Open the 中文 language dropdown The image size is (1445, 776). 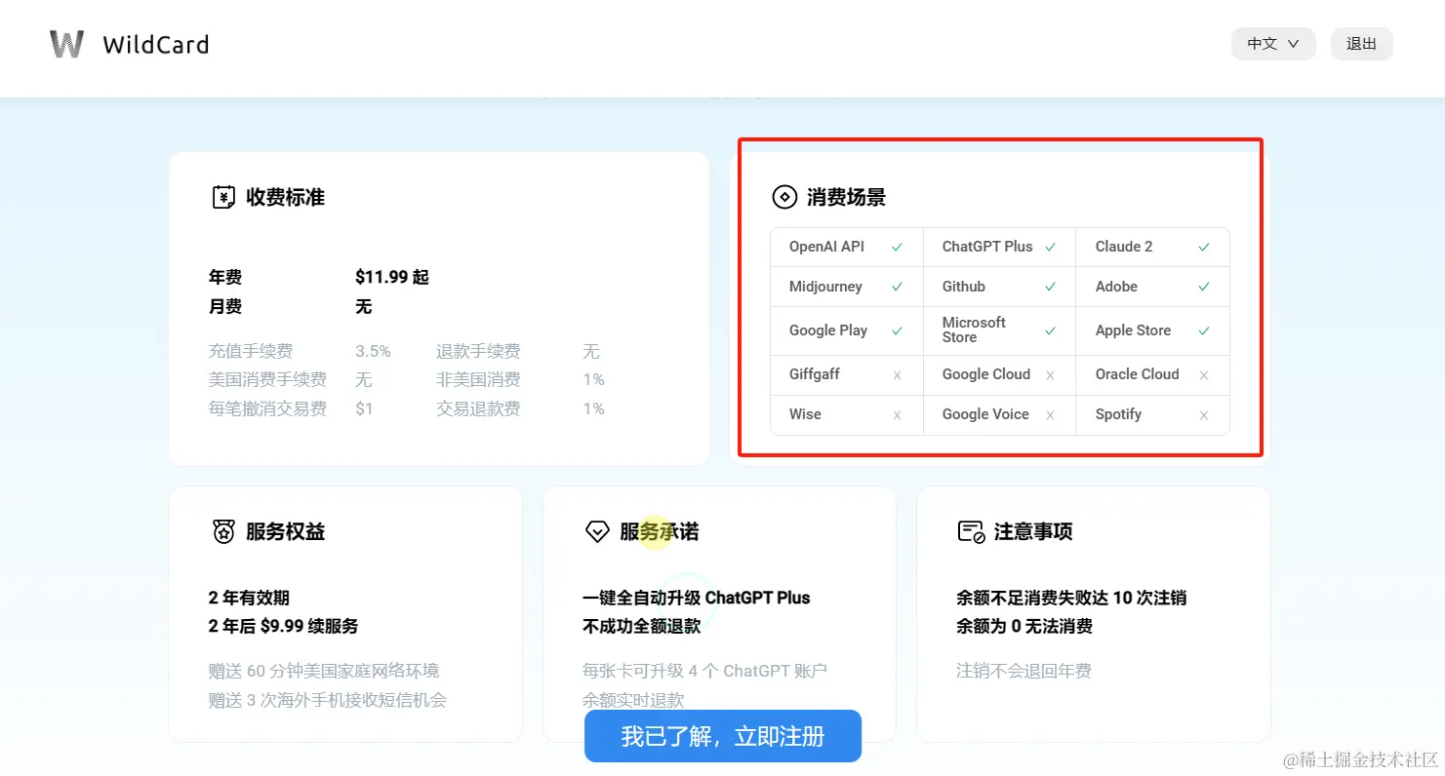click(x=1273, y=44)
